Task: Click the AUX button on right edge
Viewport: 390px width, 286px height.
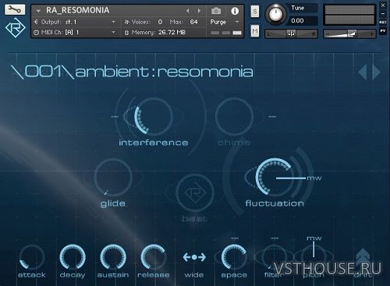Action: click(383, 23)
